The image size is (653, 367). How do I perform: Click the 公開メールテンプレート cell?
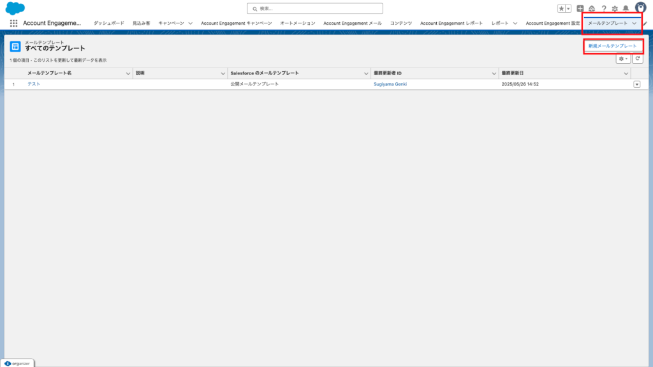click(254, 84)
